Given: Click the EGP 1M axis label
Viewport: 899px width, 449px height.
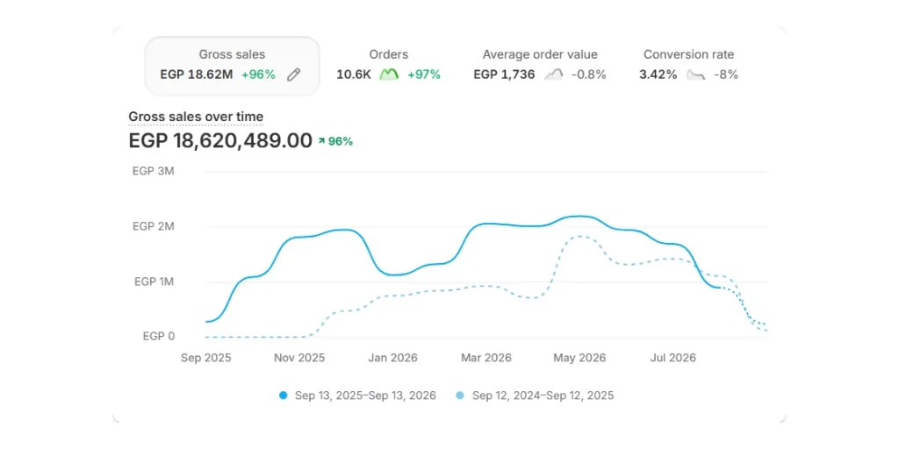Looking at the screenshot, I should [x=155, y=282].
